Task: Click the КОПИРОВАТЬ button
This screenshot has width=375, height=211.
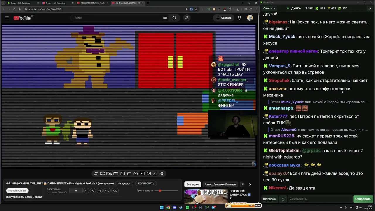Action: [x=146, y=183]
